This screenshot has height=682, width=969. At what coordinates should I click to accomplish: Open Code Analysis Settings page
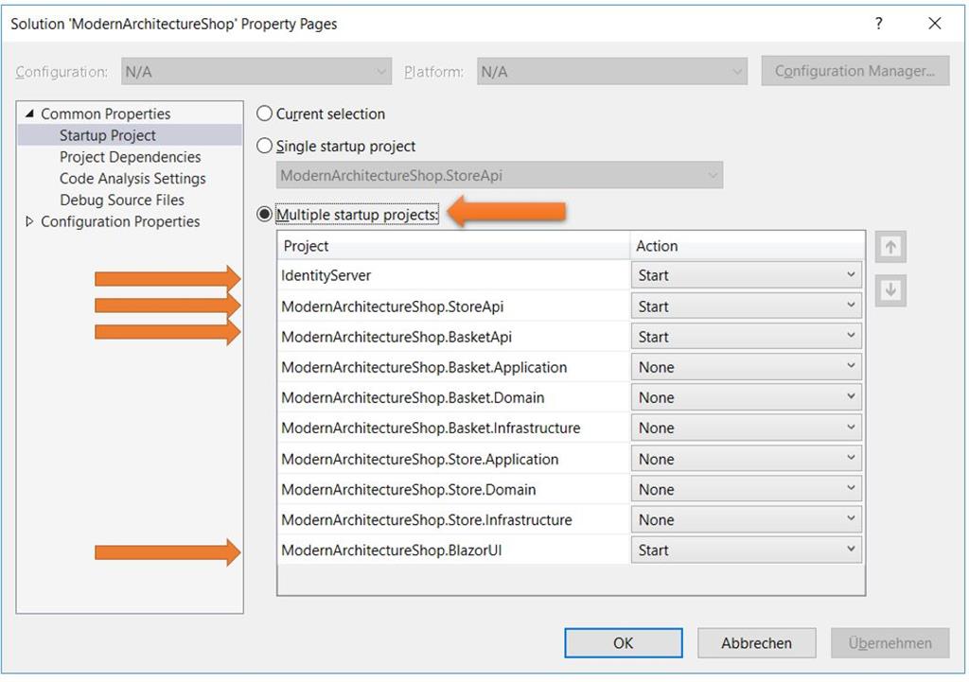click(132, 179)
